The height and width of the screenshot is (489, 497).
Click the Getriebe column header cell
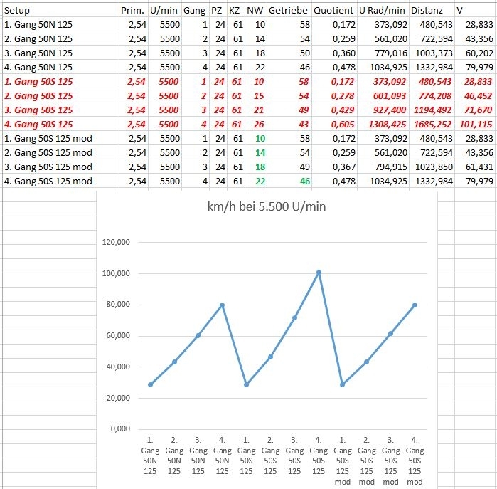point(287,11)
